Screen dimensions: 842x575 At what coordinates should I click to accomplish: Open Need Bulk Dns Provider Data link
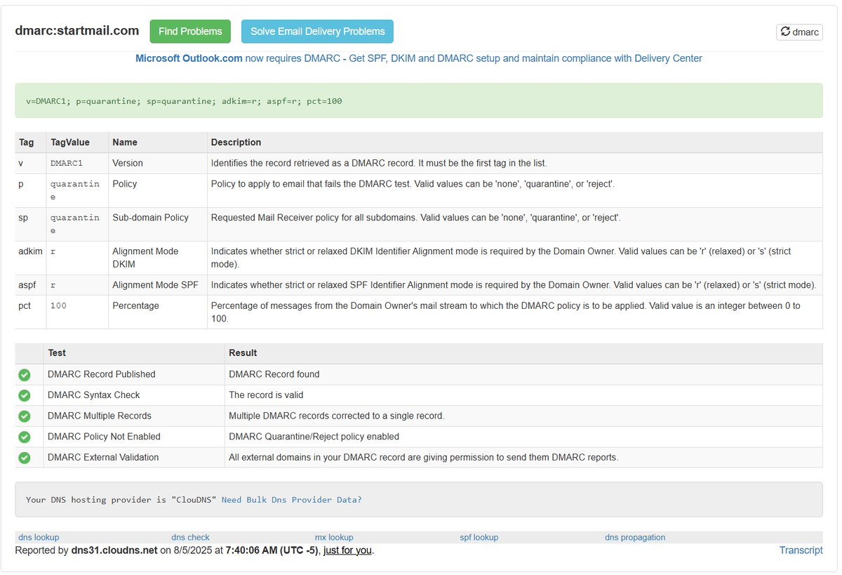[x=292, y=500]
